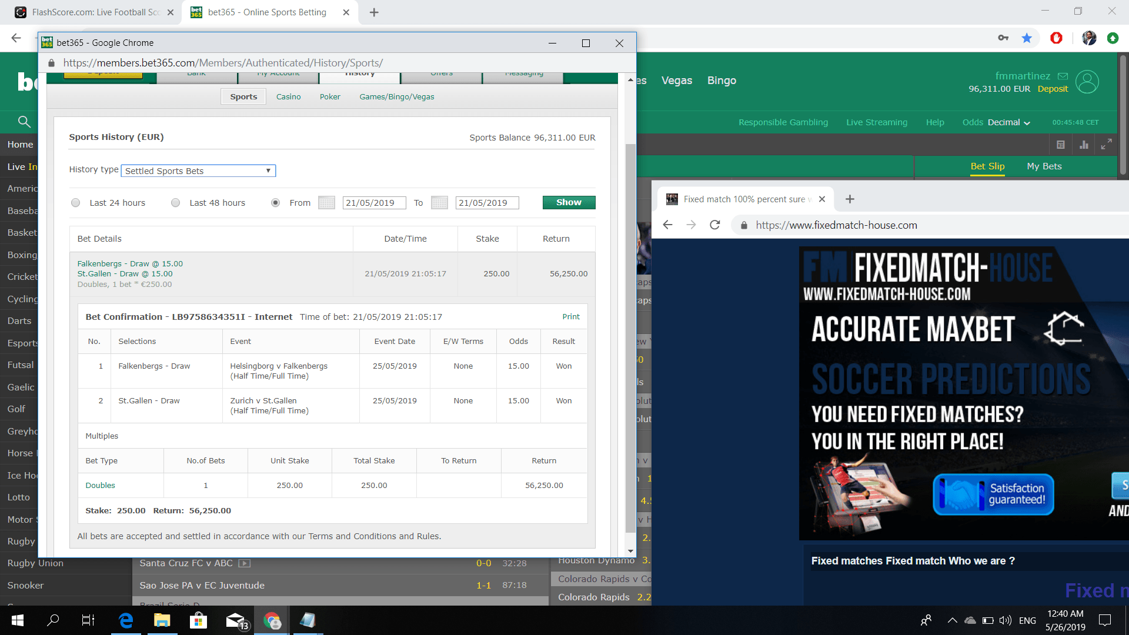The height and width of the screenshot is (635, 1129).
Task: Go forward in the fixedmatch-house window
Action: tap(691, 225)
